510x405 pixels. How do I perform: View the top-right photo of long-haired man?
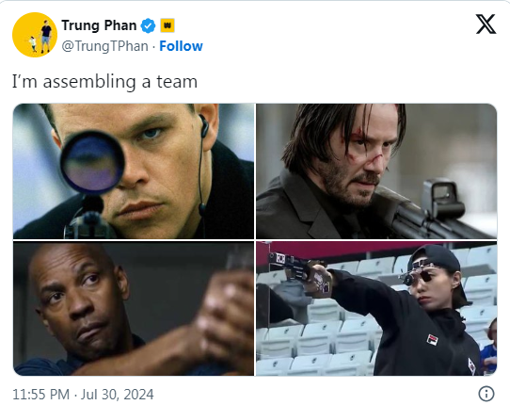tap(376, 171)
